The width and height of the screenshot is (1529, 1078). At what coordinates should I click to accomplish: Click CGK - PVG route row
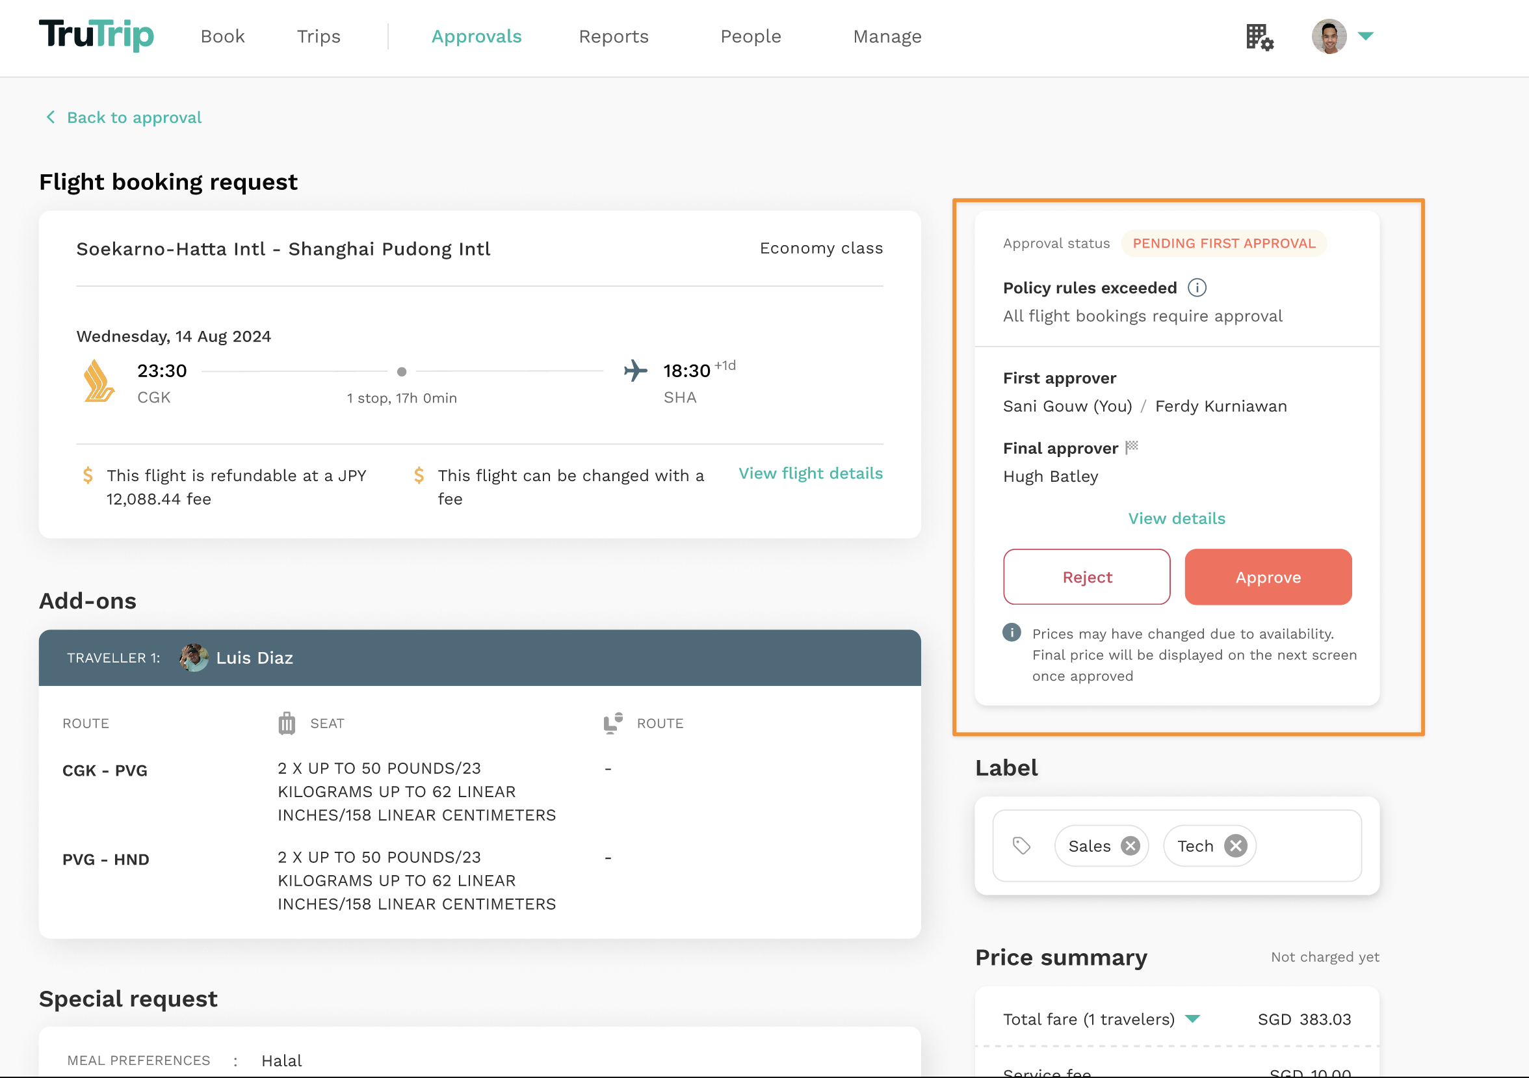click(105, 770)
